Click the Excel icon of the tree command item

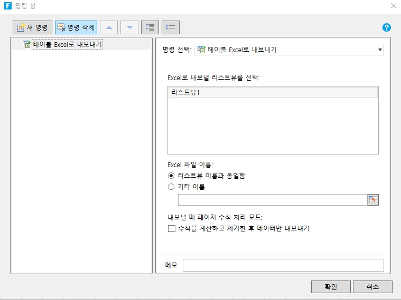tap(26, 44)
